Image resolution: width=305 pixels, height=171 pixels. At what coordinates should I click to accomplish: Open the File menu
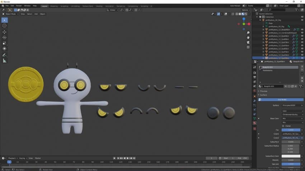[x=7, y=6]
